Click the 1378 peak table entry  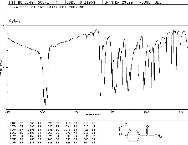pyautogui.click(x=34, y=143)
